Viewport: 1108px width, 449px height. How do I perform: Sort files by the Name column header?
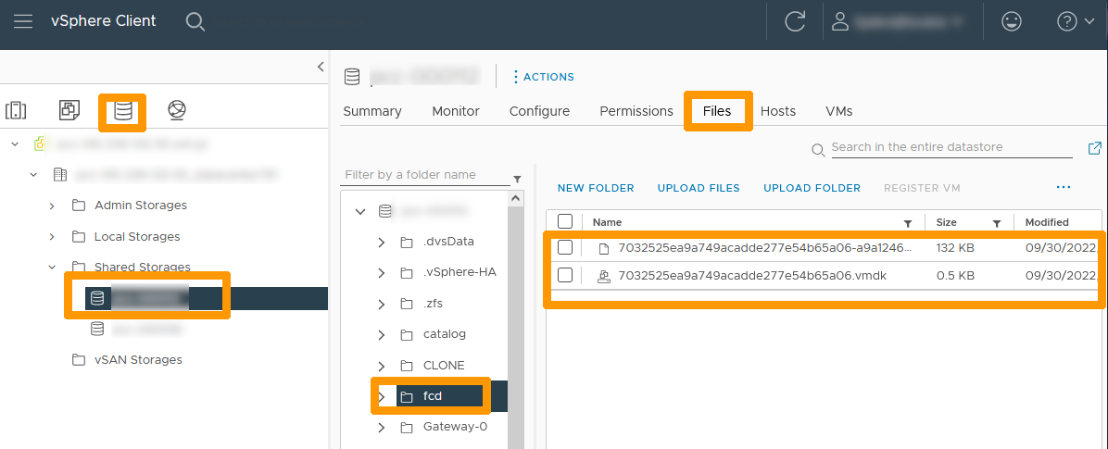[x=607, y=221]
